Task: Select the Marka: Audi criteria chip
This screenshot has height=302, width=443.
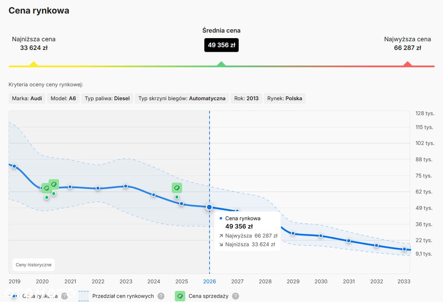Action: pyautogui.click(x=27, y=98)
